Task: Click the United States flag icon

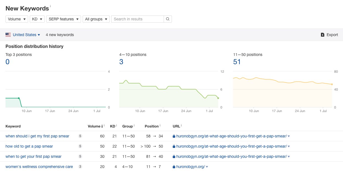Action: 8,35
